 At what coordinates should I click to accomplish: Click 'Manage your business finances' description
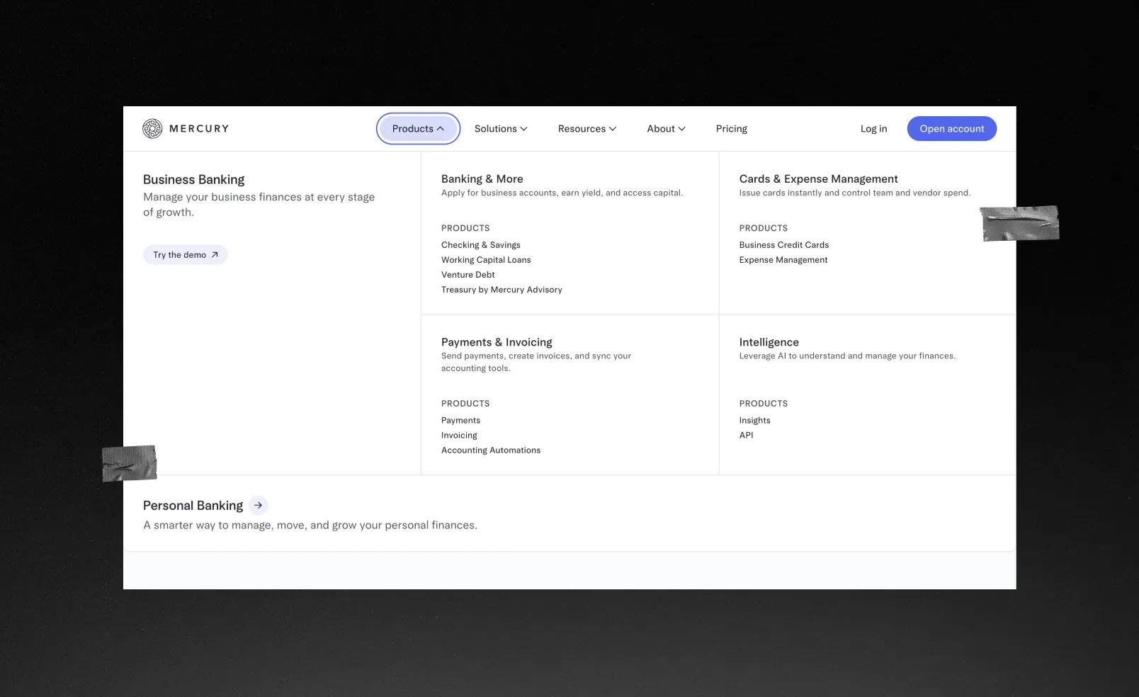pos(259,205)
